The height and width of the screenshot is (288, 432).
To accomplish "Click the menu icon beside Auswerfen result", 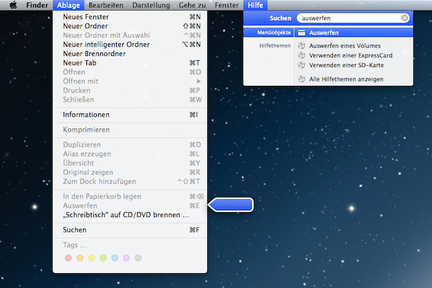I will pos(302,33).
